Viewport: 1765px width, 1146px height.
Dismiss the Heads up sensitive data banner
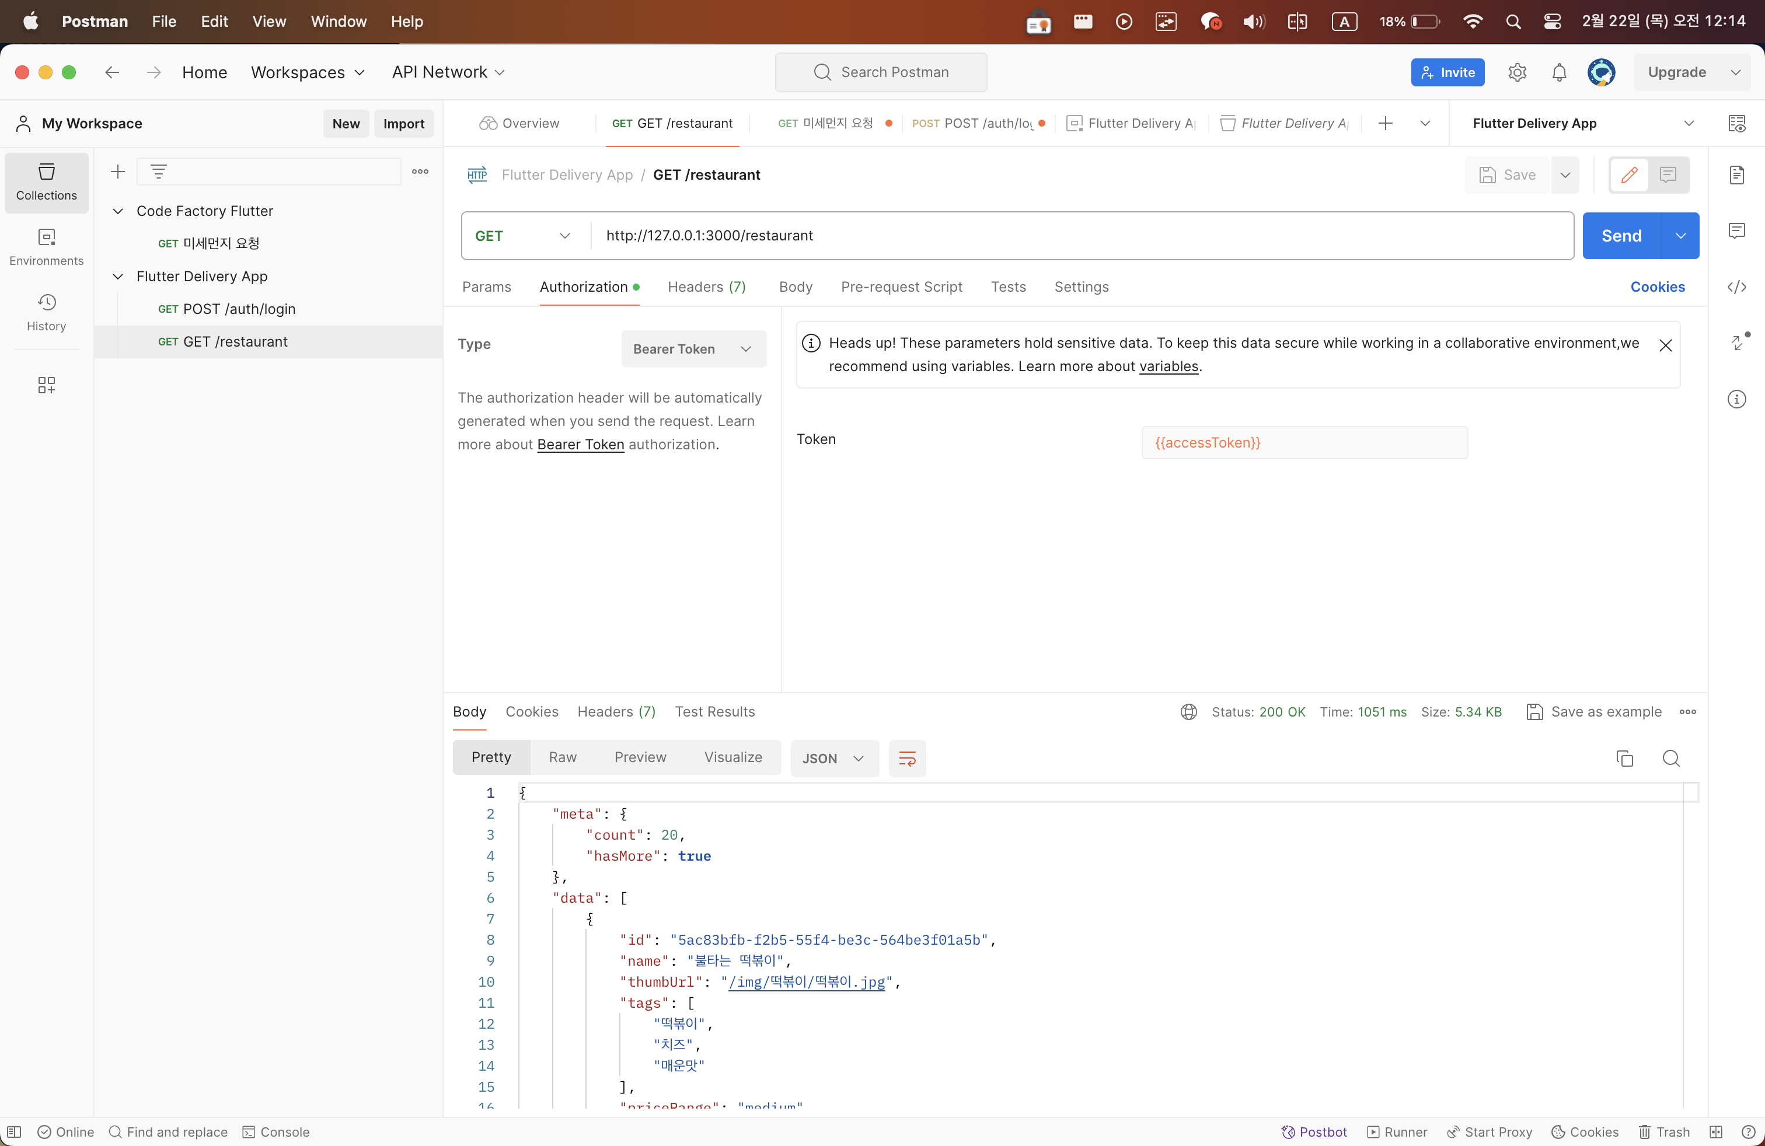pyautogui.click(x=1665, y=345)
